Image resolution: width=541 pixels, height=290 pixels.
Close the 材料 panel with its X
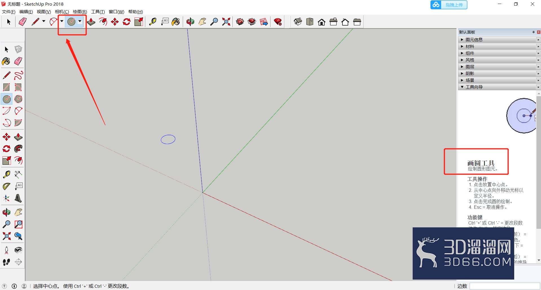tap(538, 47)
